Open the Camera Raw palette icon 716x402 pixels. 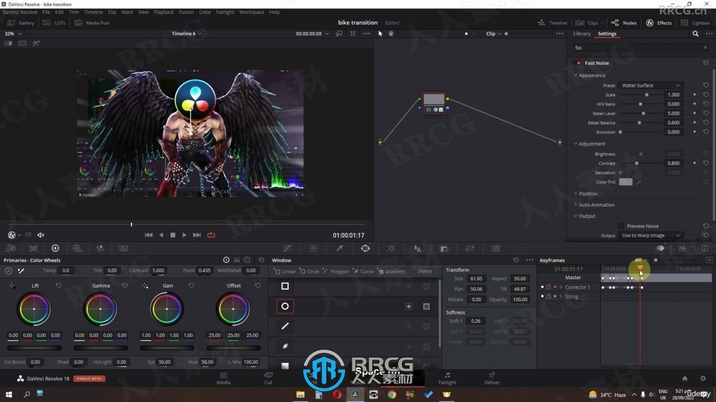pos(11,248)
